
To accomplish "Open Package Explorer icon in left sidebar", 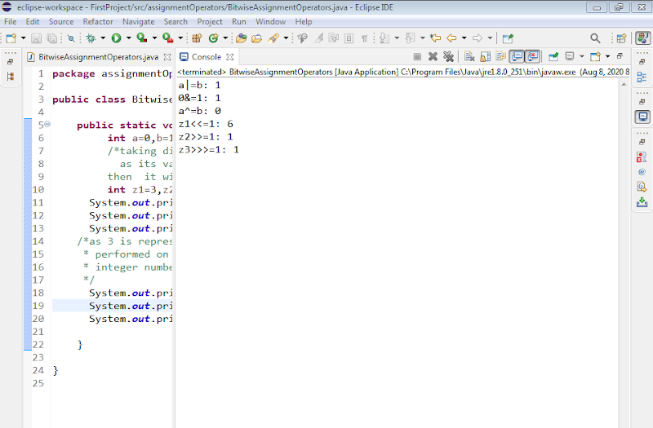I will [x=11, y=77].
